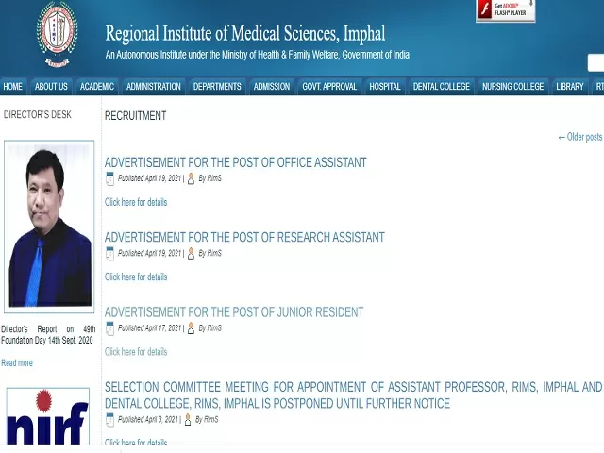Click author icon beside Research Assistant post
The height and width of the screenshot is (453, 604).
(x=191, y=254)
